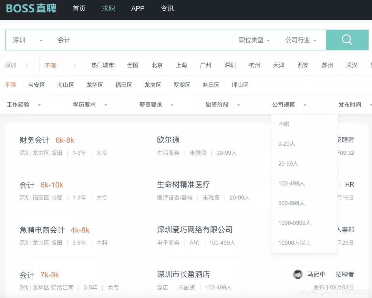Expand the 职位类型 dropdown
Image resolution: width=372 pixels, height=298 pixels.
[254, 40]
